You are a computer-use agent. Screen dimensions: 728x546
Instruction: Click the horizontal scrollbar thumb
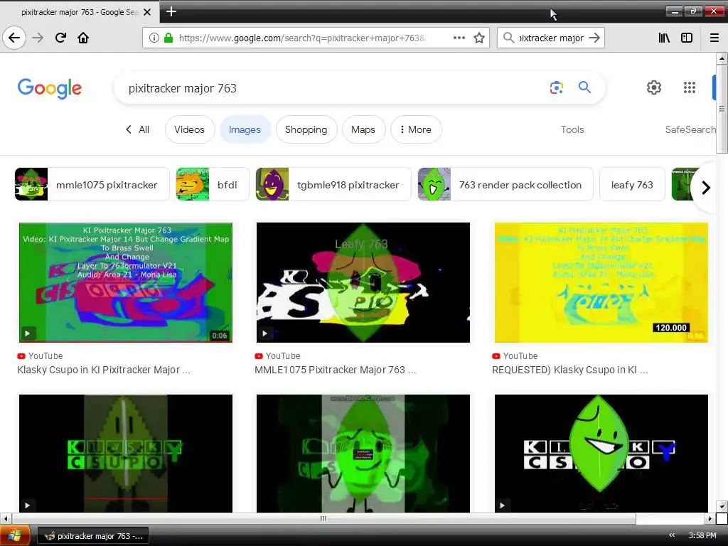(323, 518)
